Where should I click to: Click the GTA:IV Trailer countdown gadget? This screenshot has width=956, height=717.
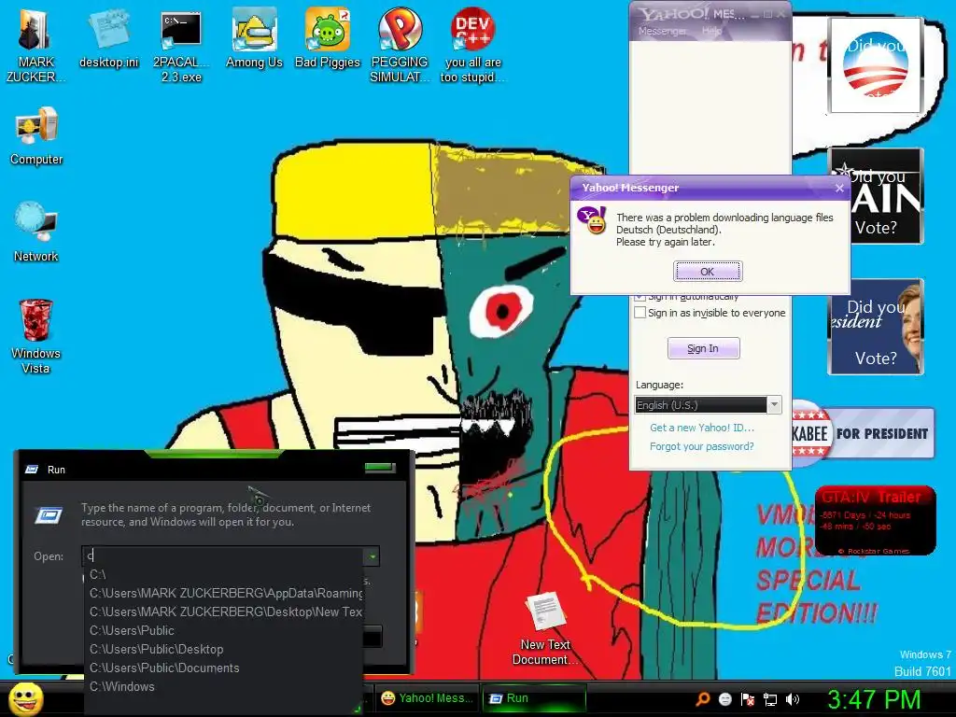(x=876, y=521)
